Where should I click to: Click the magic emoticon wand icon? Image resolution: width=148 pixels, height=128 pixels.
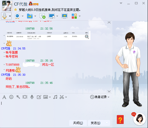click(x=18, y=97)
